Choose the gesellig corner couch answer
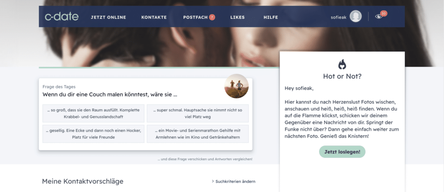444x192 pixels. point(94,134)
